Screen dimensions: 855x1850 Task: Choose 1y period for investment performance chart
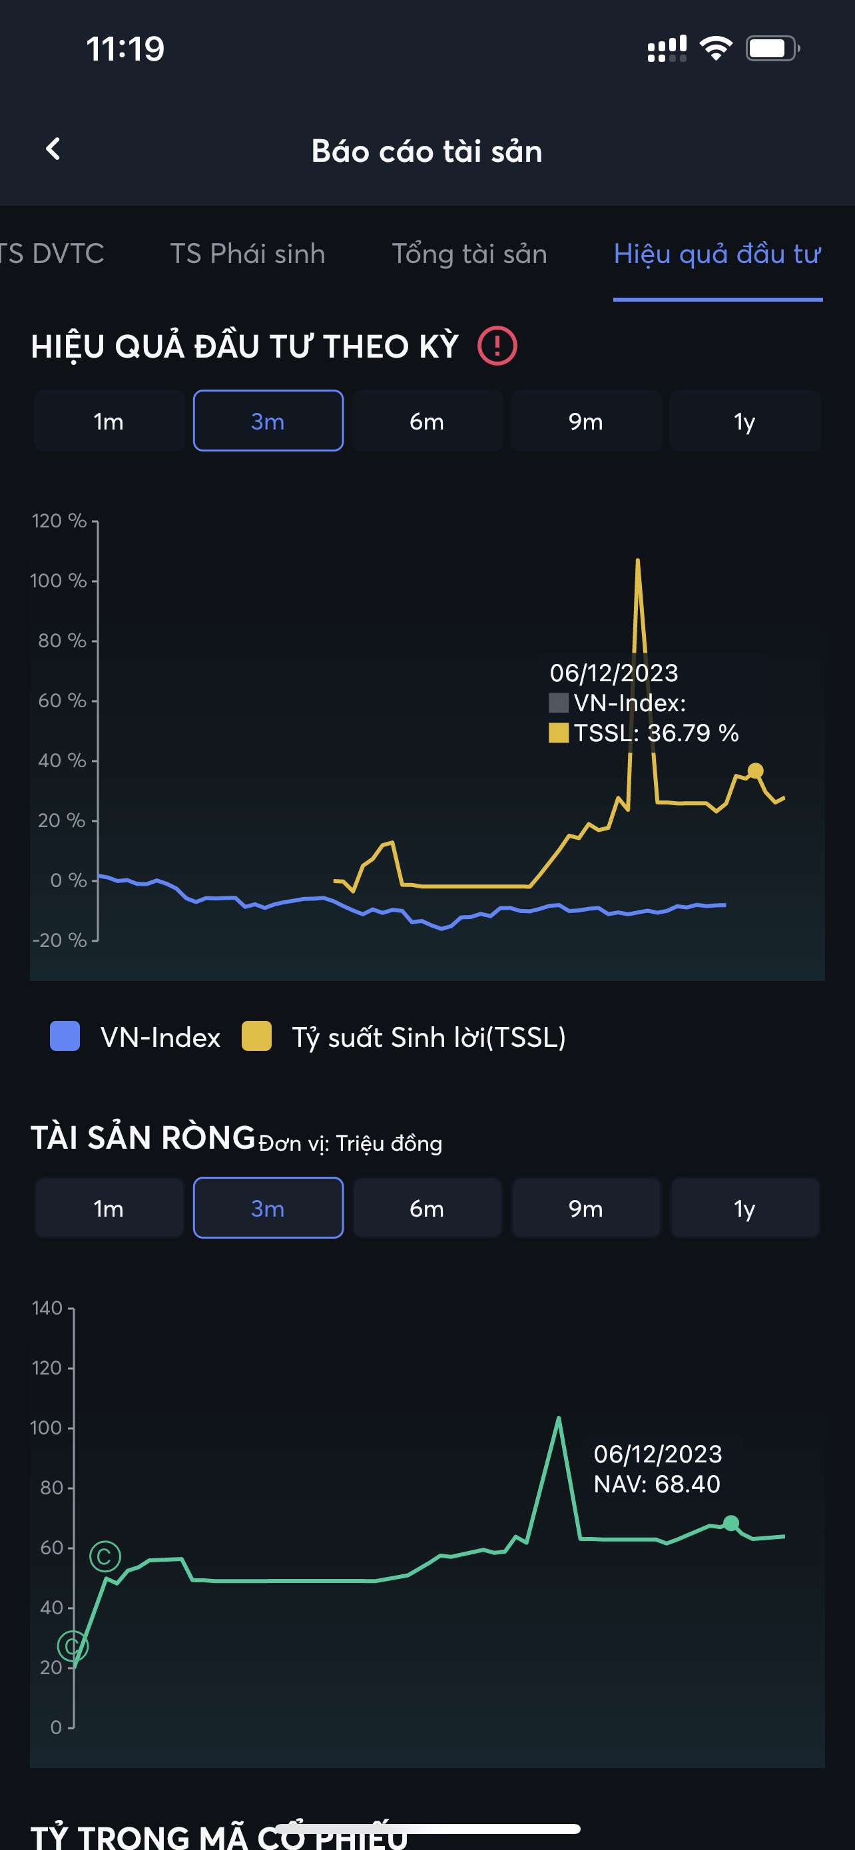pyautogui.click(x=744, y=421)
